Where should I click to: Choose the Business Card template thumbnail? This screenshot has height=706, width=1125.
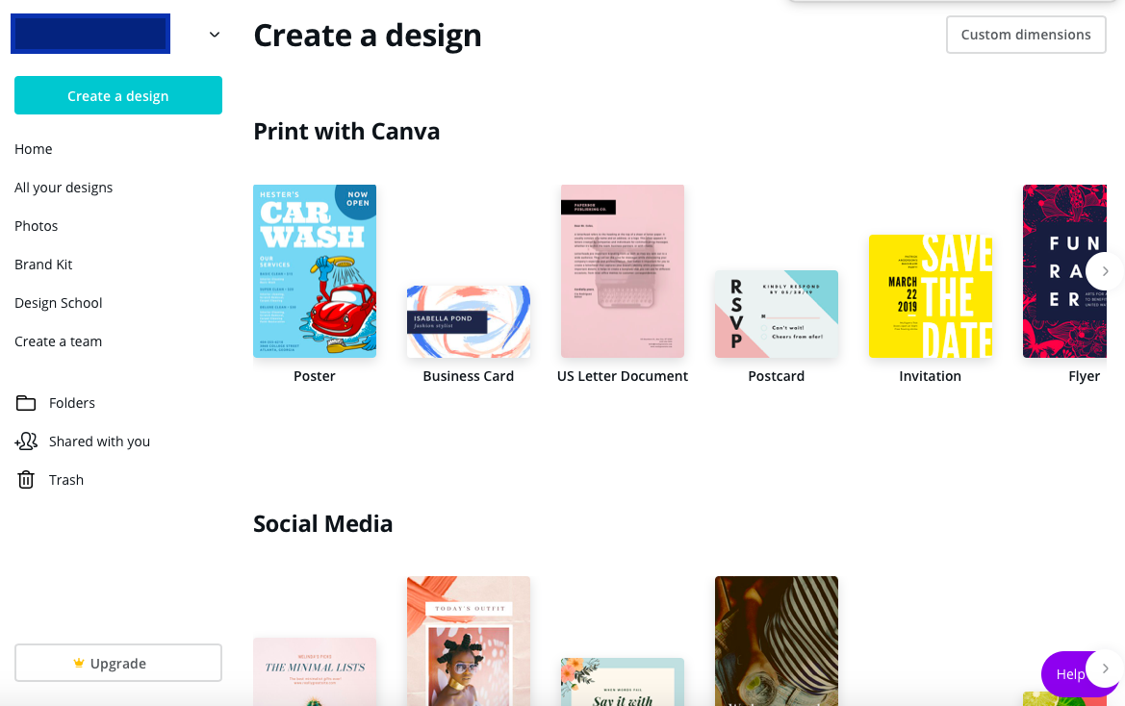click(469, 322)
